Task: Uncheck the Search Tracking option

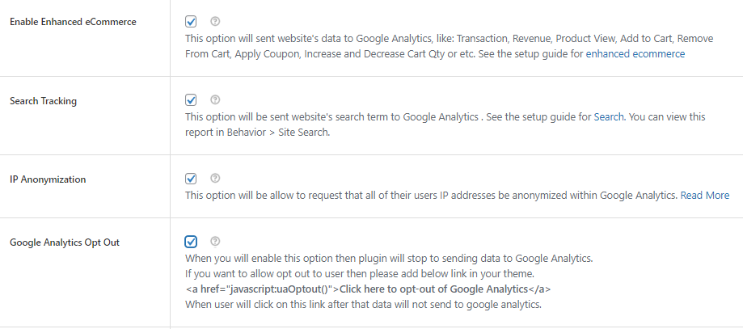Action: click(x=191, y=100)
